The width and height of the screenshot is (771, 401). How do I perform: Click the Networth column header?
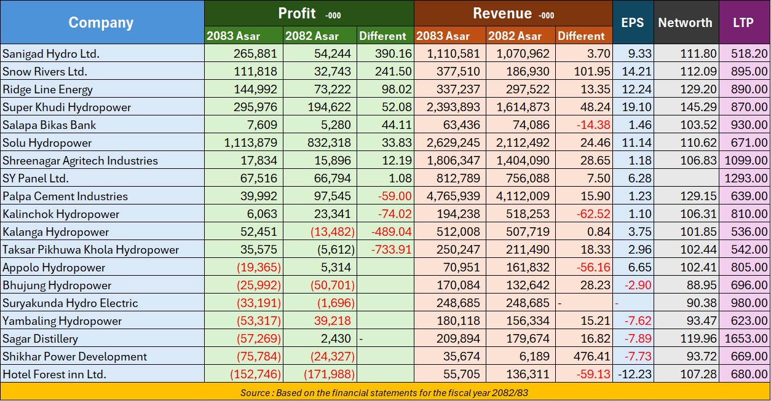pos(686,22)
